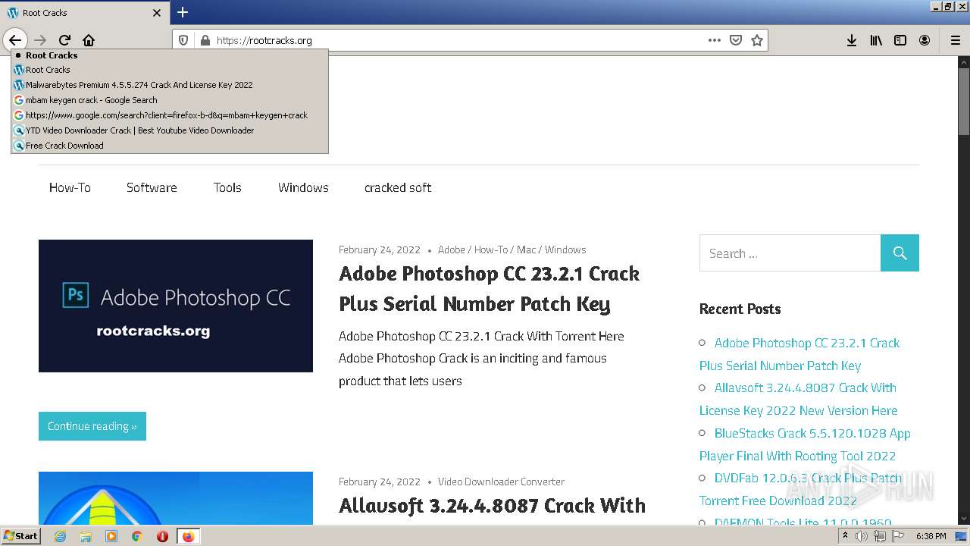Open Firefox account menu

tap(925, 40)
